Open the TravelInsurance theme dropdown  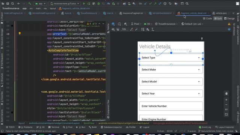(166, 24)
